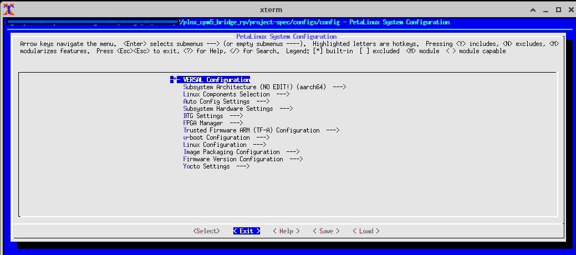Expand Auto Config Settings
This screenshot has width=576, height=255.
pos(226,101)
